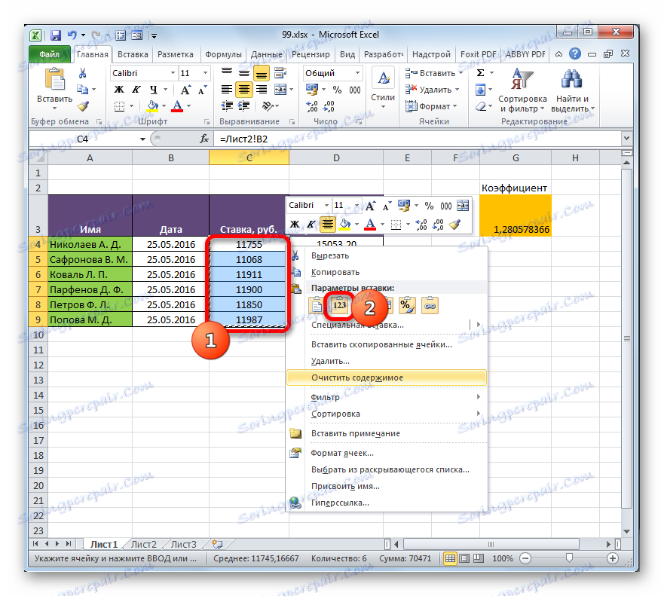Apply the yellow fill color bucket in the ribbon
The height and width of the screenshot is (596, 664).
point(152,105)
